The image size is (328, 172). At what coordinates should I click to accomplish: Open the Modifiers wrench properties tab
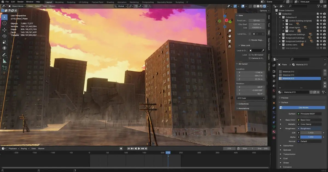point(274,108)
